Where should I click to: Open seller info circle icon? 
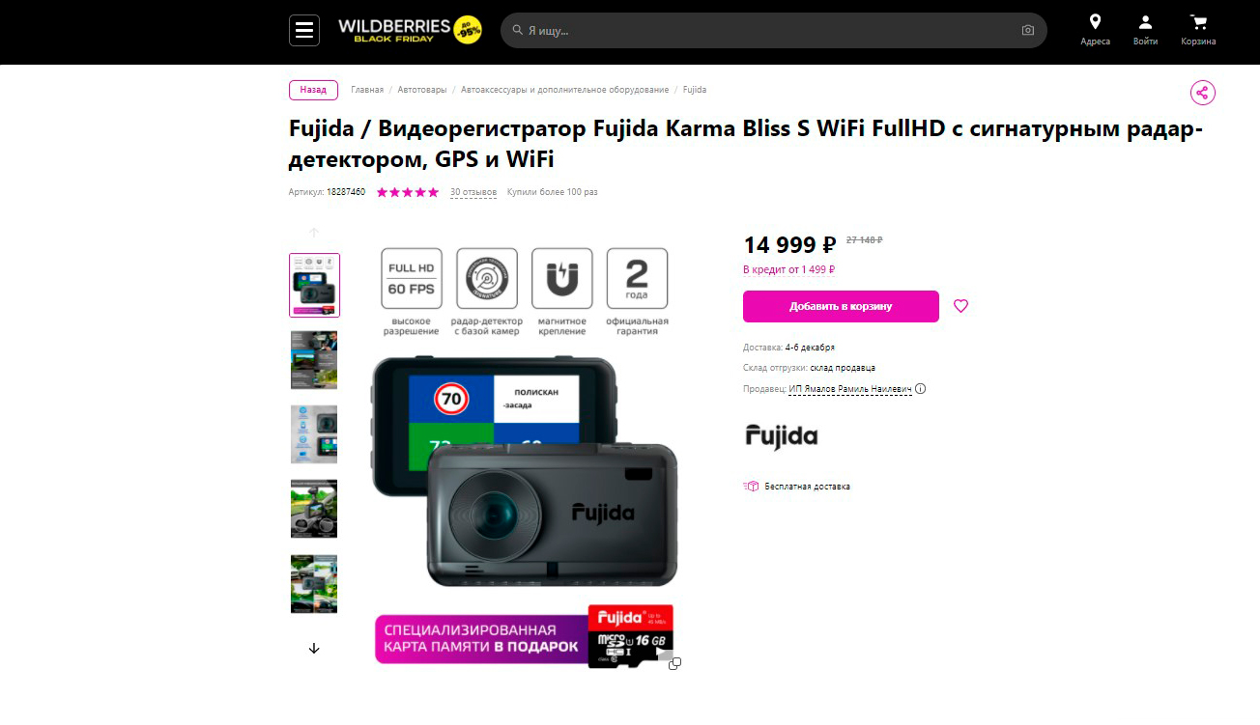coord(920,389)
